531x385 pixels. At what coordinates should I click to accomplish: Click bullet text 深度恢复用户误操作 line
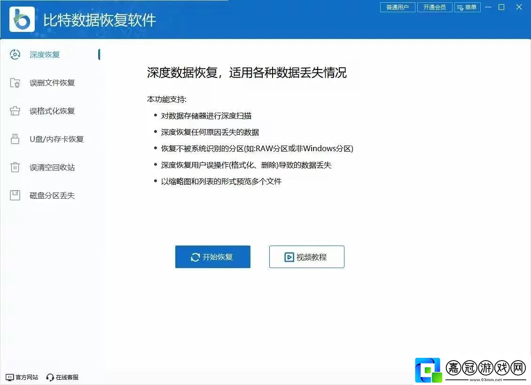coord(246,165)
